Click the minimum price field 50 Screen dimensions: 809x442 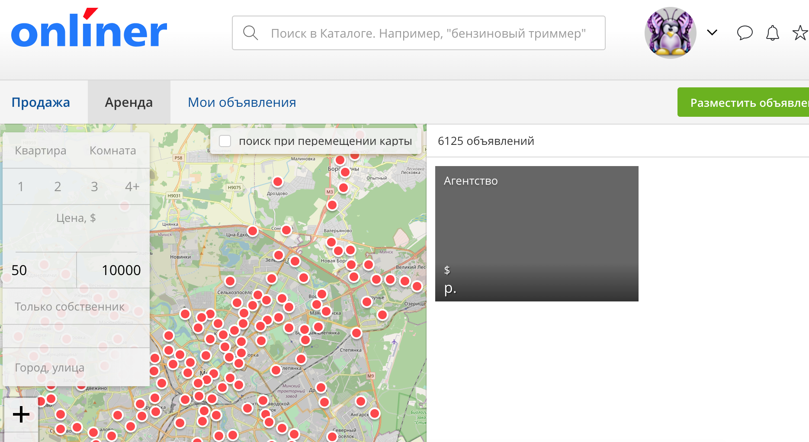40,270
